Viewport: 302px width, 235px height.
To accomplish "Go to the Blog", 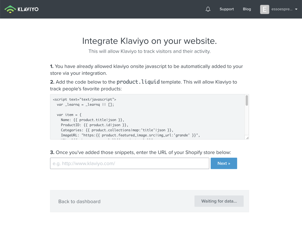I will coord(247,9).
